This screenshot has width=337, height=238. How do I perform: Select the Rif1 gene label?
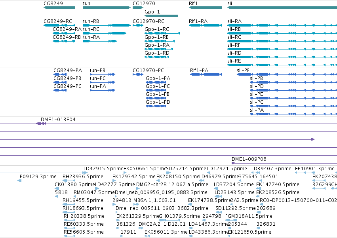193,4
